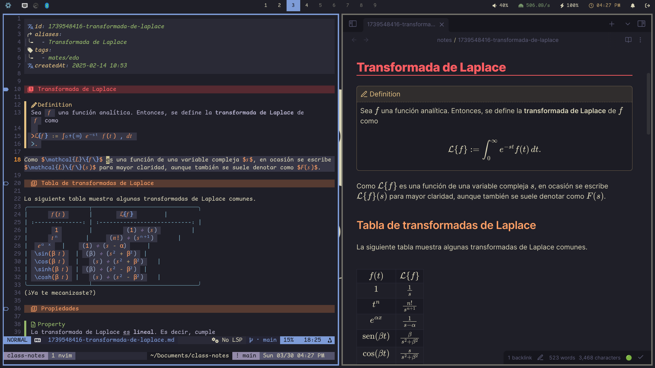
Task: Toggle fold marker at line 36
Action: [x=6, y=309]
